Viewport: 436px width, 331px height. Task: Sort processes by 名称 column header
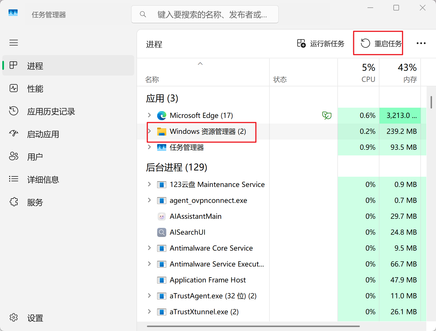(203, 72)
